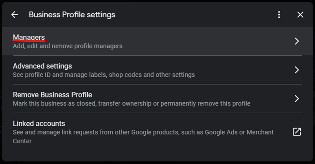Close the Business Profile settings dialog

point(300,15)
